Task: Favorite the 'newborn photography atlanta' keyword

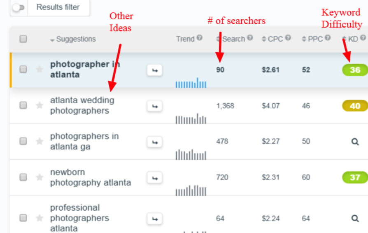Action: pyautogui.click(x=40, y=177)
